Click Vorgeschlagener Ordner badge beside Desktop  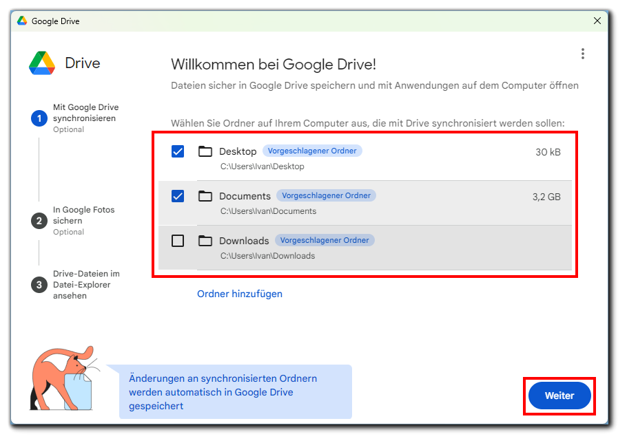click(x=312, y=151)
